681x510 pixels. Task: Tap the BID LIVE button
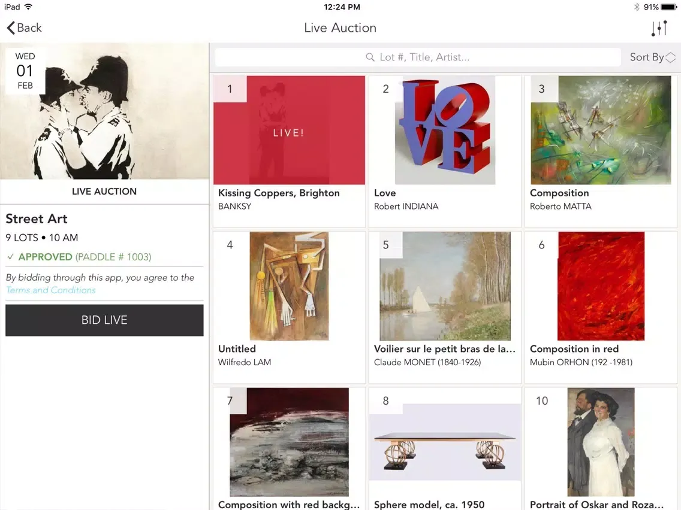pos(104,320)
